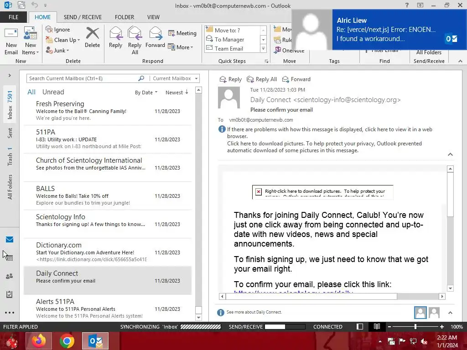
Task: Open the Inbox 7501 folder
Action: point(10,105)
